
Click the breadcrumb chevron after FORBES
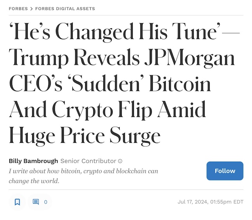31,9
